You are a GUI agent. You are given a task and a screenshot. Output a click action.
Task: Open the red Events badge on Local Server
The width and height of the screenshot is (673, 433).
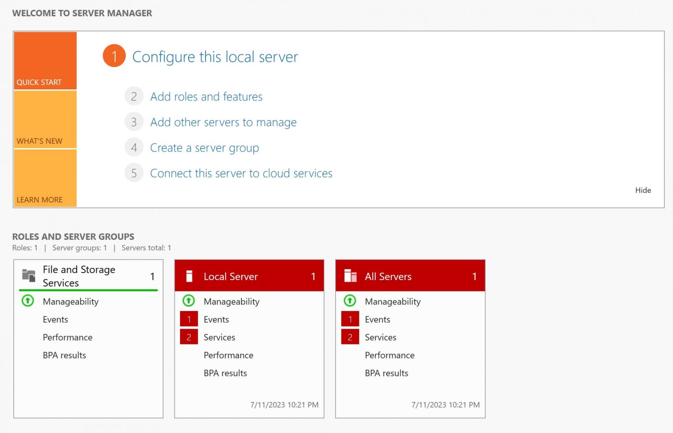pyautogui.click(x=189, y=319)
